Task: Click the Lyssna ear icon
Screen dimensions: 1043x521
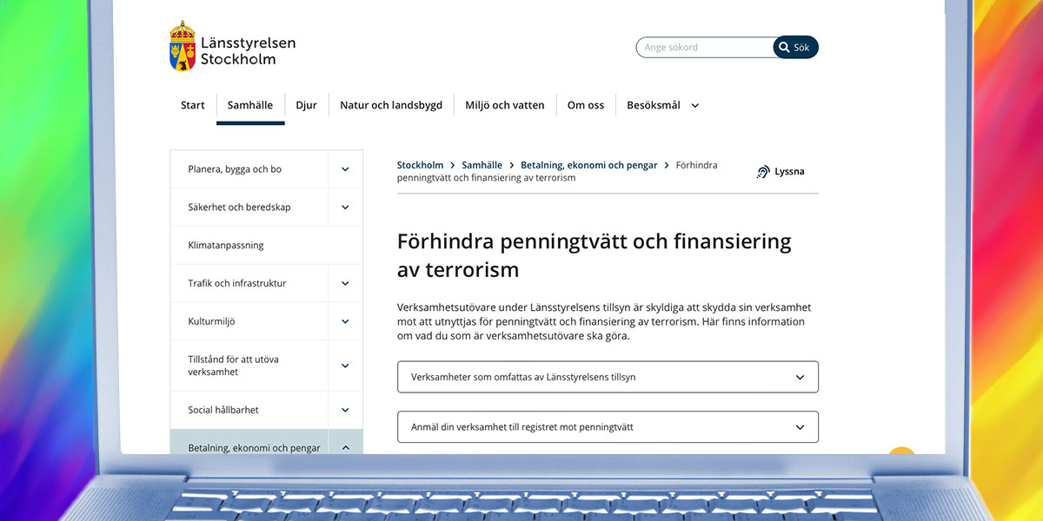Action: click(763, 172)
